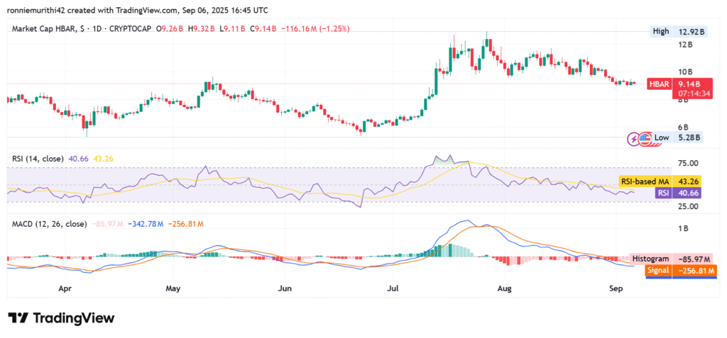
Task: Click the yellow 43.26 value in the RSI legend
Action: point(103,158)
